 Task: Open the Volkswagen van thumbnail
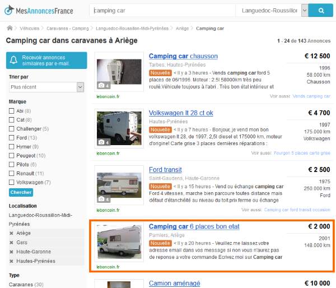pos(119,128)
